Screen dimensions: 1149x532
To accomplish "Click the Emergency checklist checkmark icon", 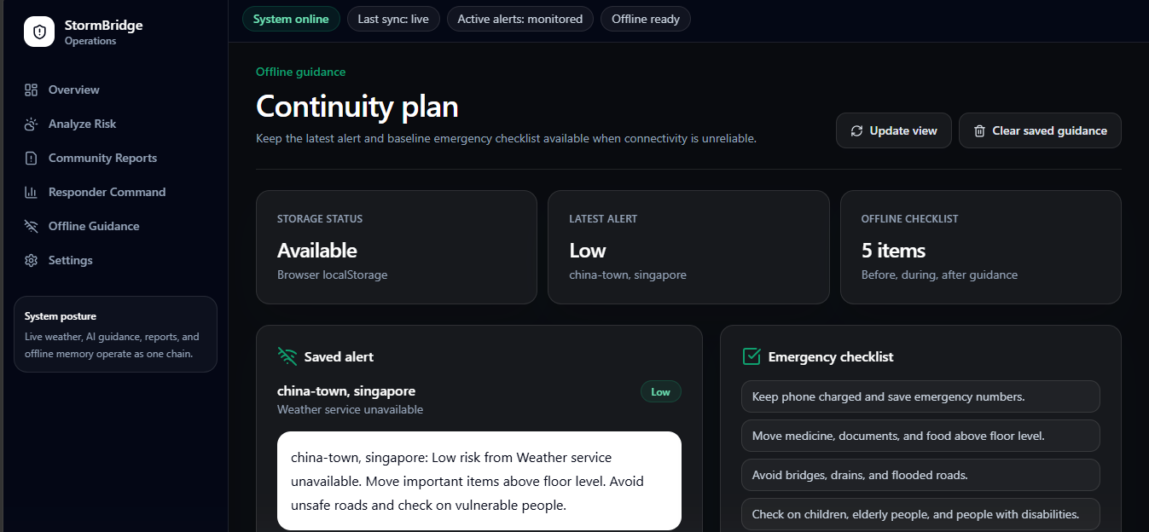I will 751,356.
